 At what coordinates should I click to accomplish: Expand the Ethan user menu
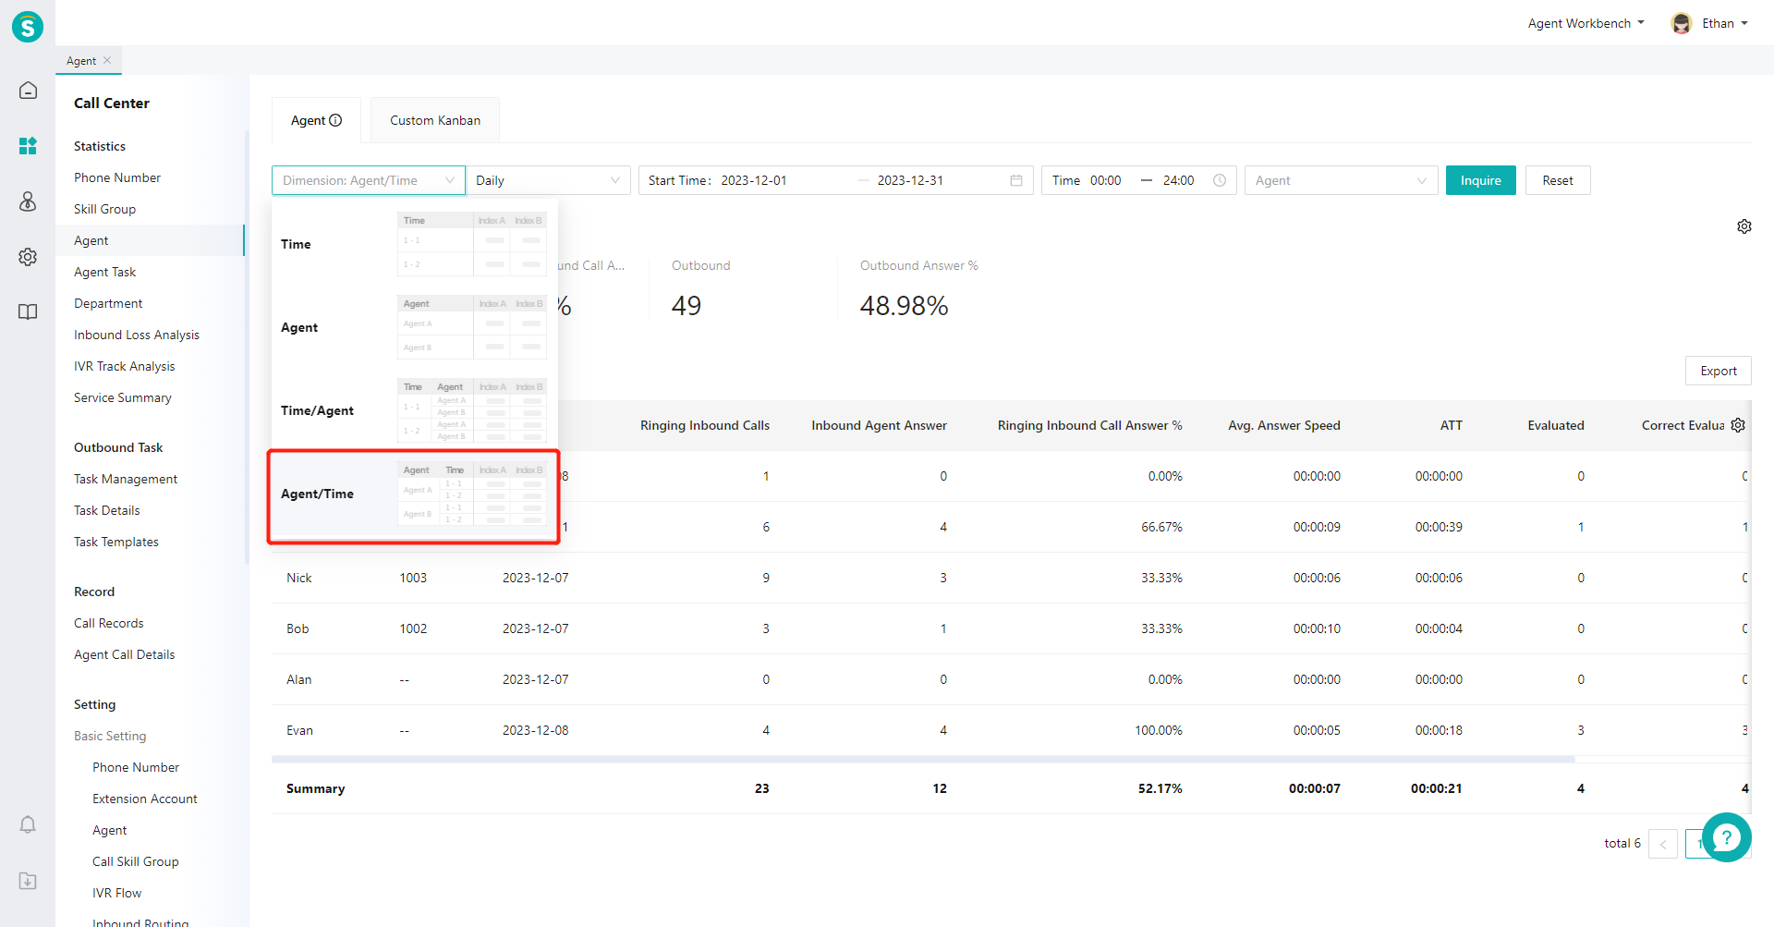pos(1724,23)
